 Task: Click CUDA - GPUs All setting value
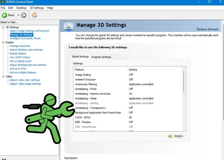point(130,117)
